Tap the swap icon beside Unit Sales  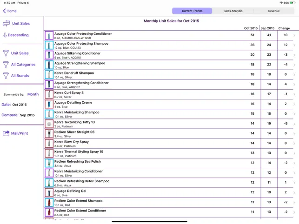7,23
